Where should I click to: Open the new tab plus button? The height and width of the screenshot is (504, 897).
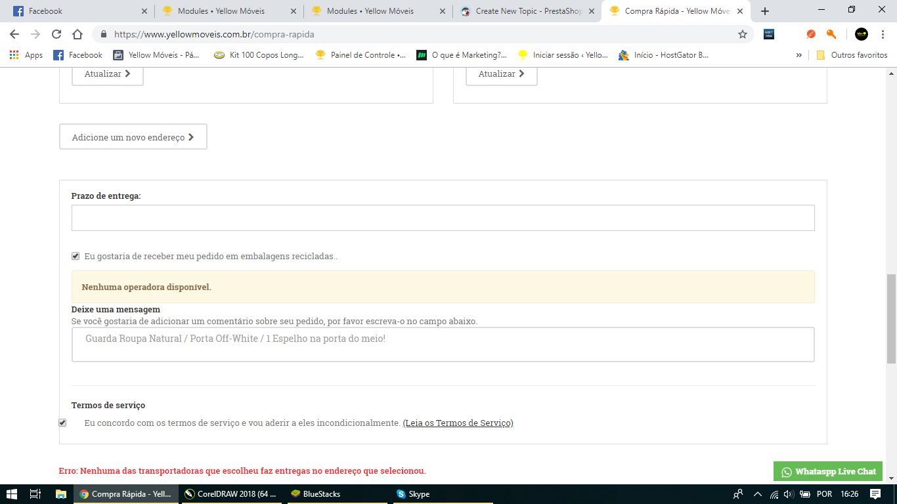765,11
